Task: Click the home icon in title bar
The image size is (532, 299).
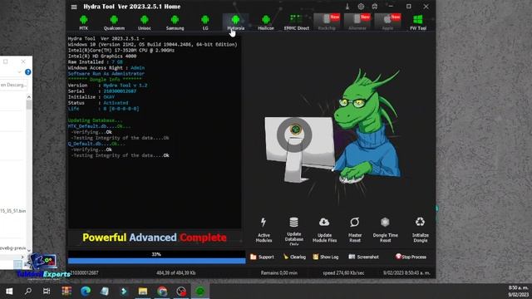Action: [x=375, y=7]
